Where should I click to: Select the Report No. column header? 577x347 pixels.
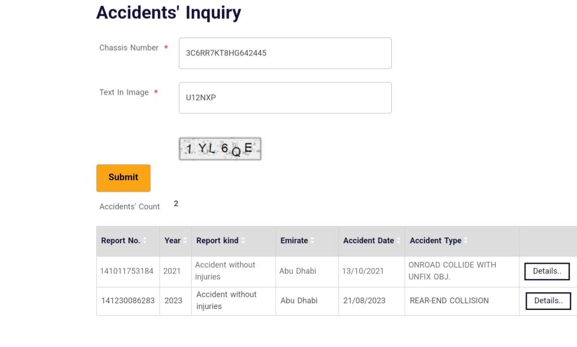(121, 241)
